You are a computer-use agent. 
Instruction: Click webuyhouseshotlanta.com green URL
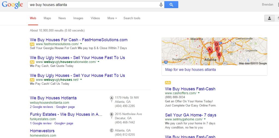(x=50, y=103)
